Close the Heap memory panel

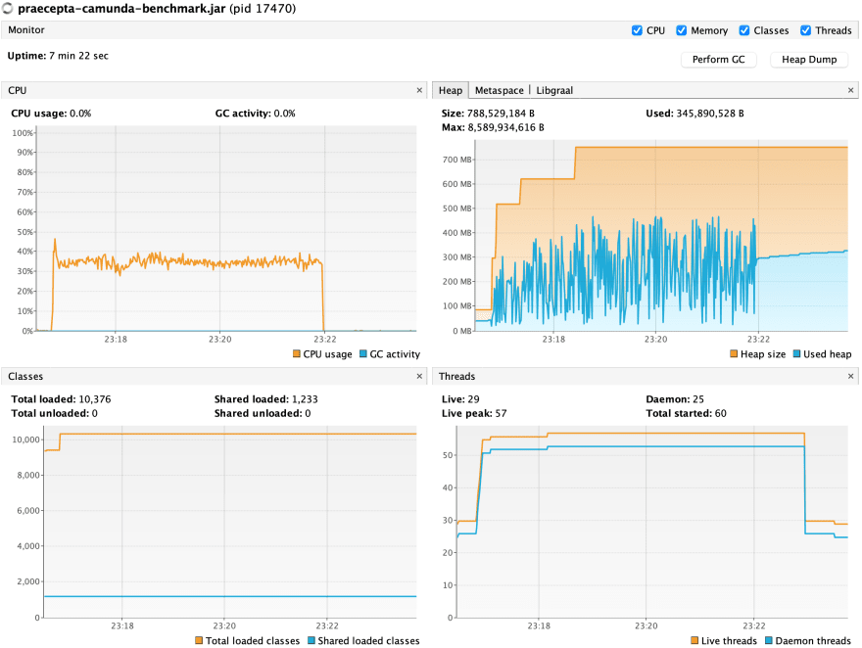850,90
